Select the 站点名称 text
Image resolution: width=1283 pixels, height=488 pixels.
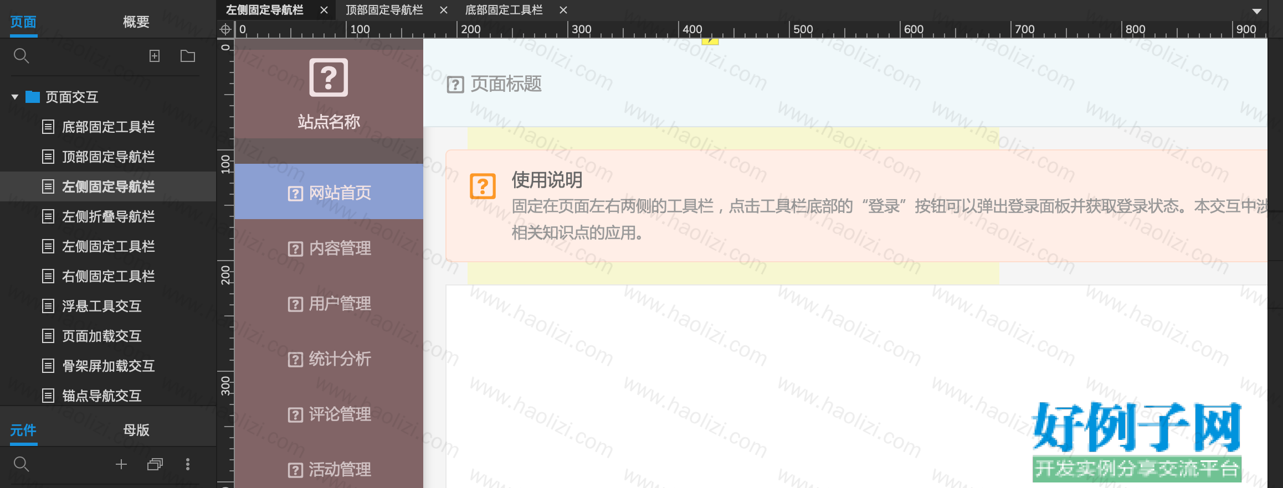[329, 122]
